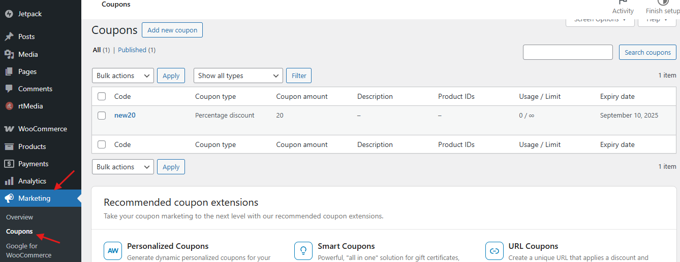This screenshot has height=262, width=680.
Task: Click the top Apply button
Action: 171,76
